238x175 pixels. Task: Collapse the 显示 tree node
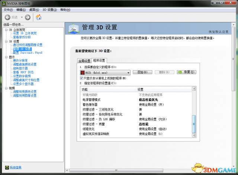coord(6,57)
